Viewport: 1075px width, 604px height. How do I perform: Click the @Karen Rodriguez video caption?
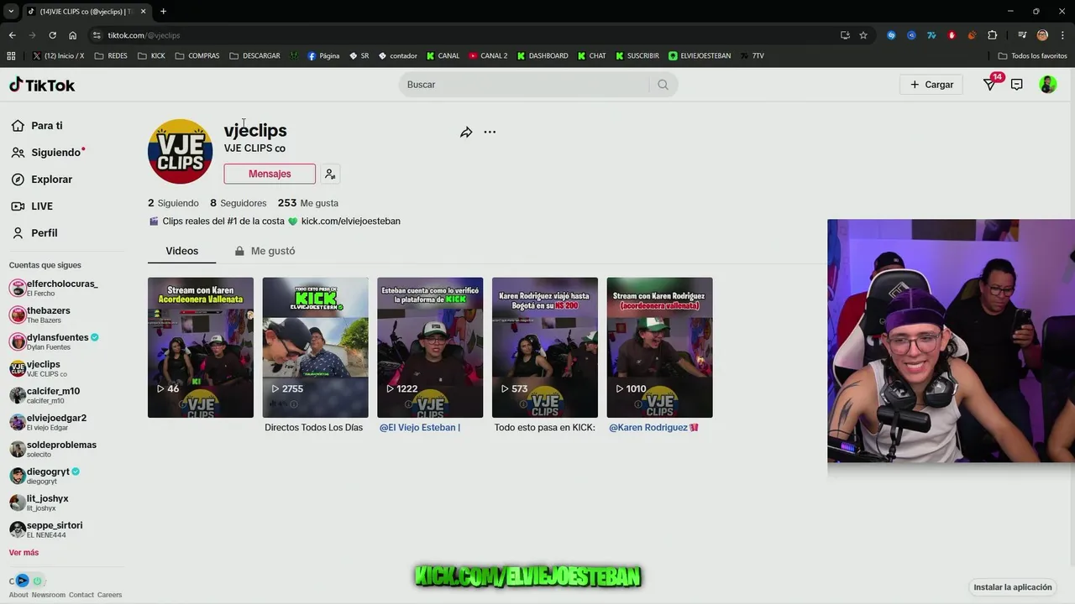(x=653, y=428)
